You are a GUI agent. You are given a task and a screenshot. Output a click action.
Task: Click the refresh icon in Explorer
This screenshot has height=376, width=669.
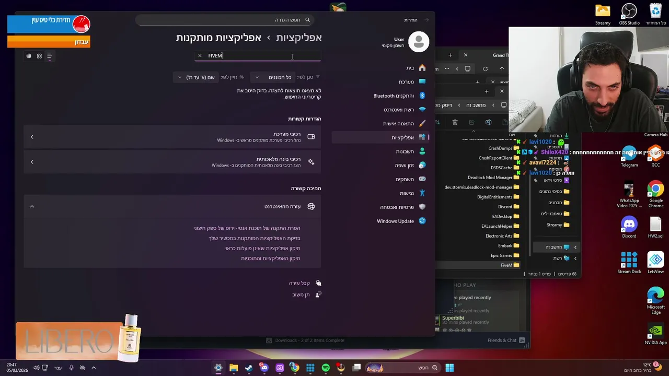click(x=485, y=69)
